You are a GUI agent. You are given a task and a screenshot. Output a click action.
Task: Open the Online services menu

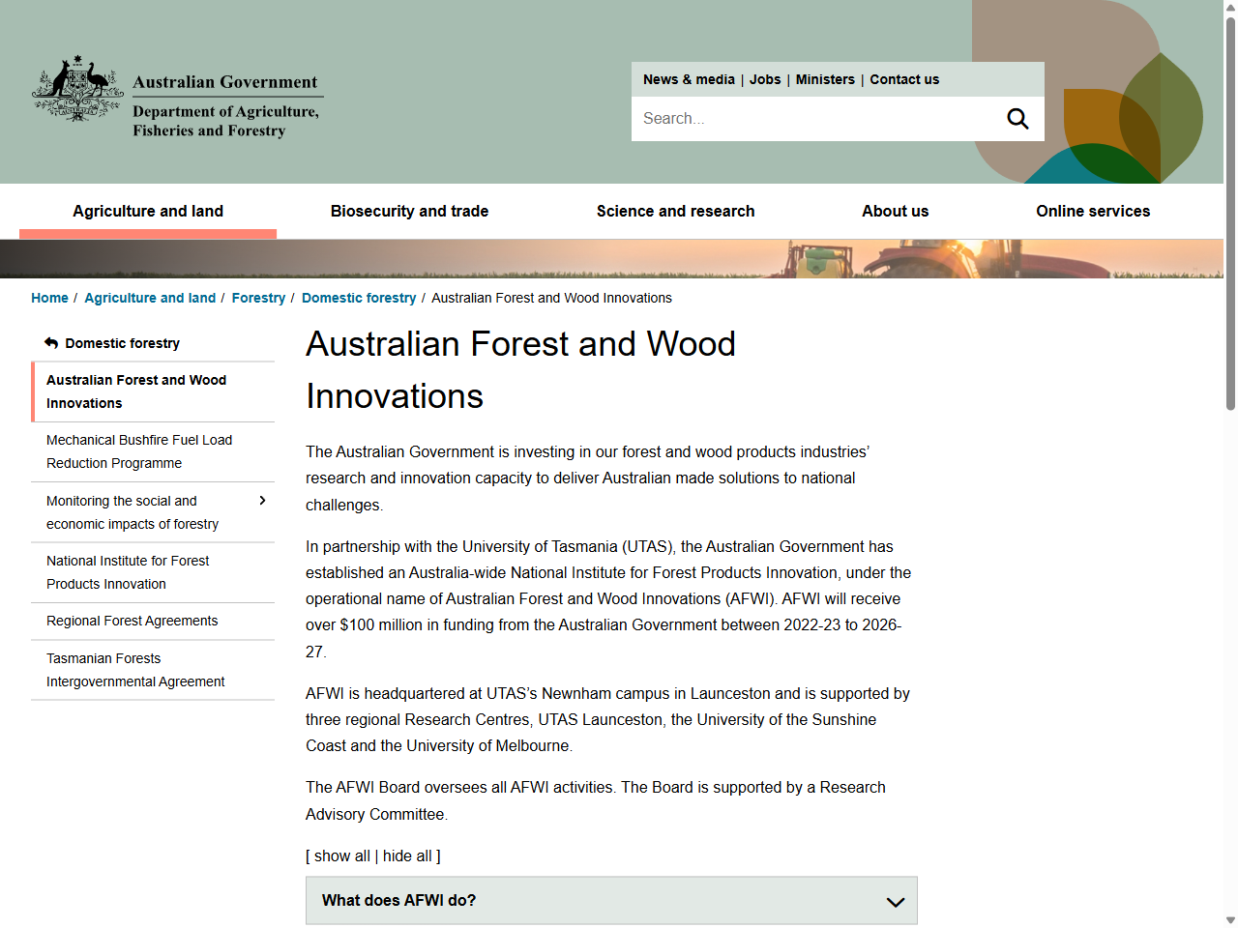(x=1093, y=211)
